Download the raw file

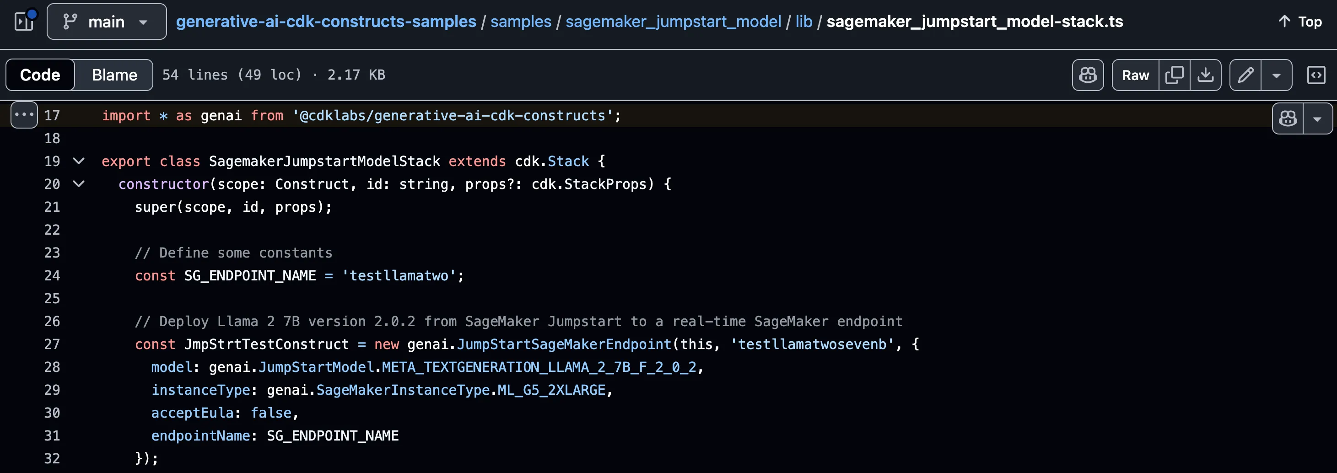point(1205,75)
